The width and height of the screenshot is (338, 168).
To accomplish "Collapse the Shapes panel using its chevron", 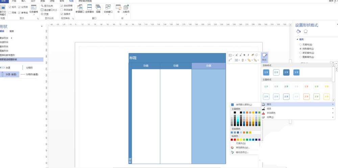I will pos(42,26).
